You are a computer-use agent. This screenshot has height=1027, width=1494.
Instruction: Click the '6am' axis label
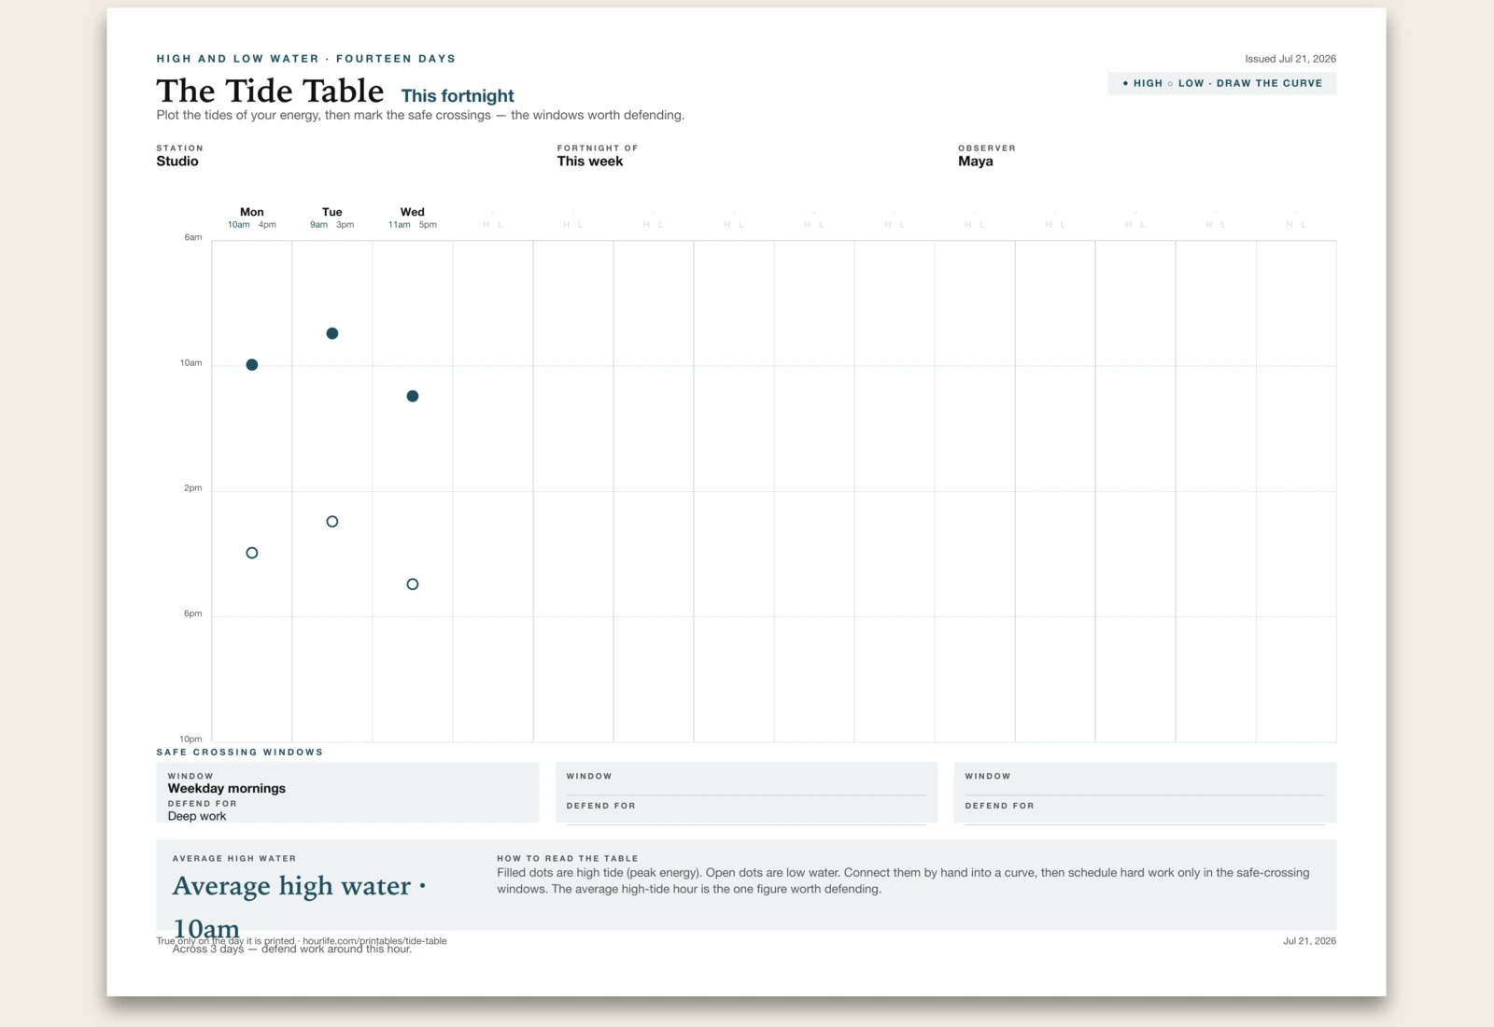coord(193,238)
